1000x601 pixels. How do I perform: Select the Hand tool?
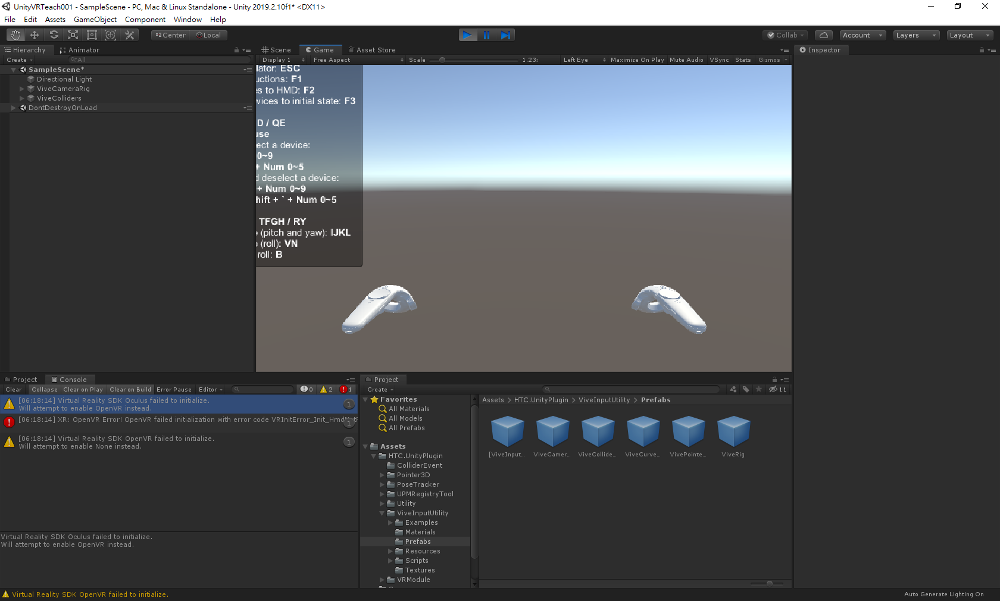[x=15, y=35]
